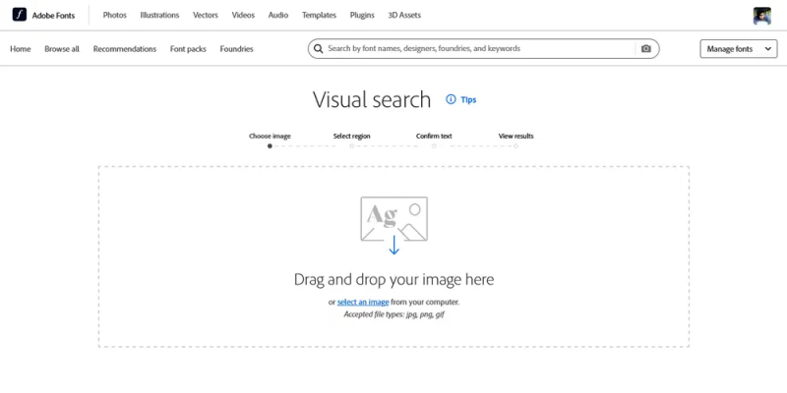Open the 3D Assets link
Viewport: 787px width, 393px height.
(x=404, y=15)
